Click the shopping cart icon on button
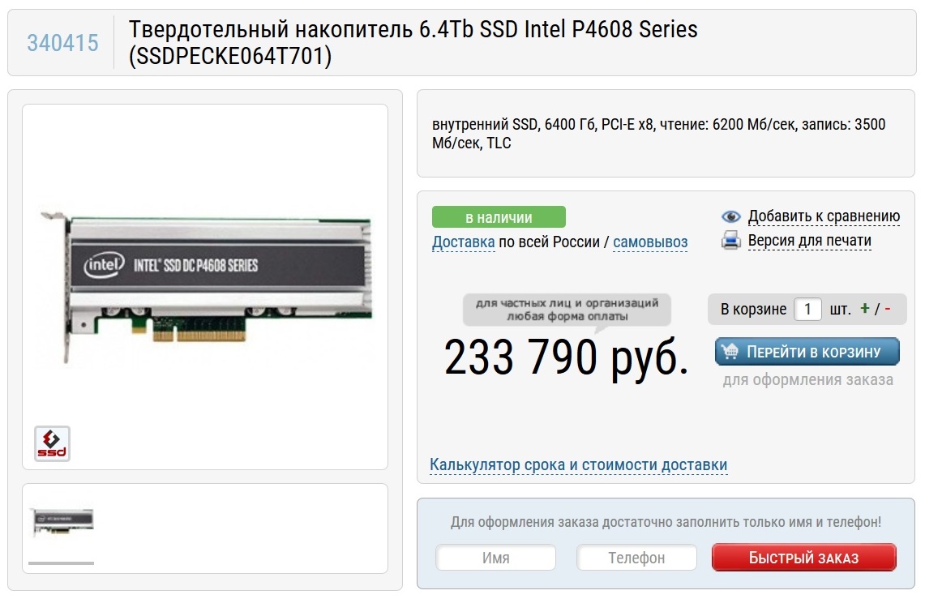The image size is (925, 599). 730,352
